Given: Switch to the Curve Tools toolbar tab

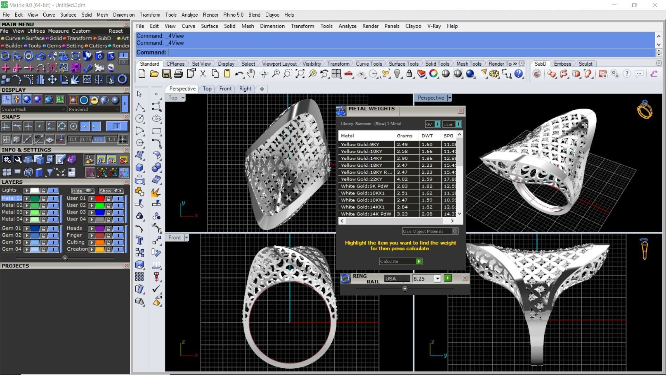Looking at the screenshot, I should coord(369,64).
